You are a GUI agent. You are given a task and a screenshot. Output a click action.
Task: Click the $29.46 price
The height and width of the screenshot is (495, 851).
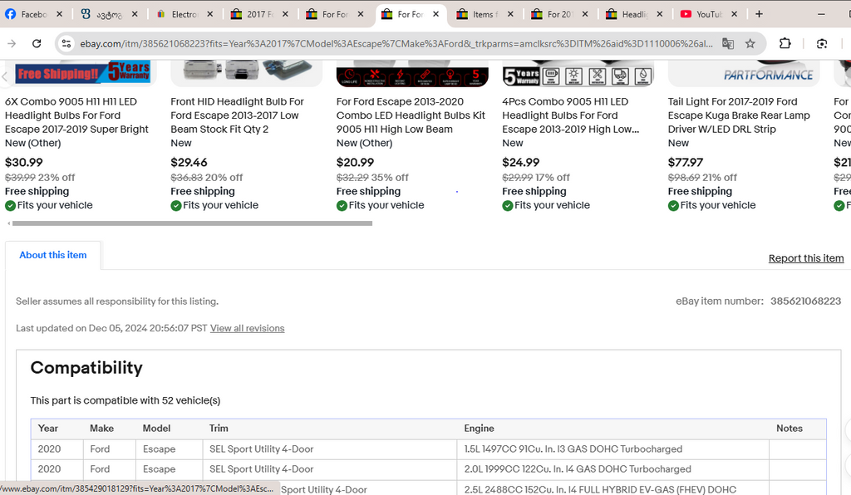[189, 163]
